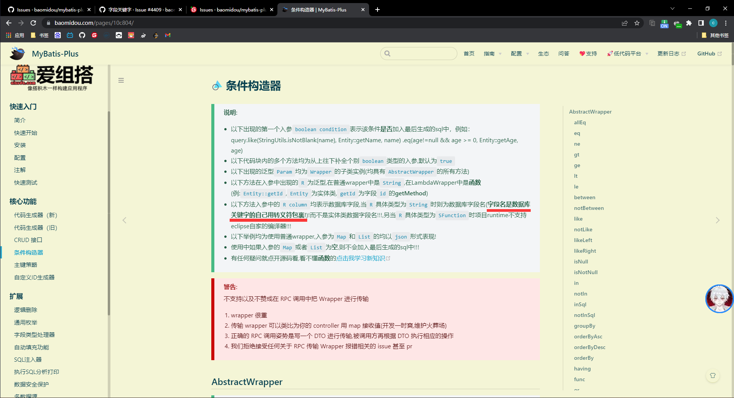Image resolution: width=734 pixels, height=398 pixels.
Task: Click the MyBatis-Plus whale logo
Action: click(17, 54)
